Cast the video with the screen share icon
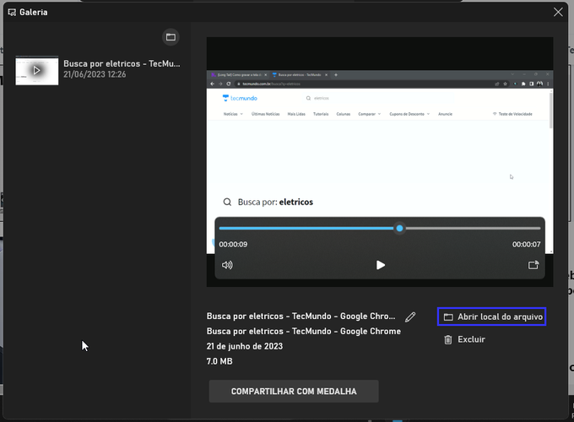The height and width of the screenshot is (422, 574). (x=533, y=265)
